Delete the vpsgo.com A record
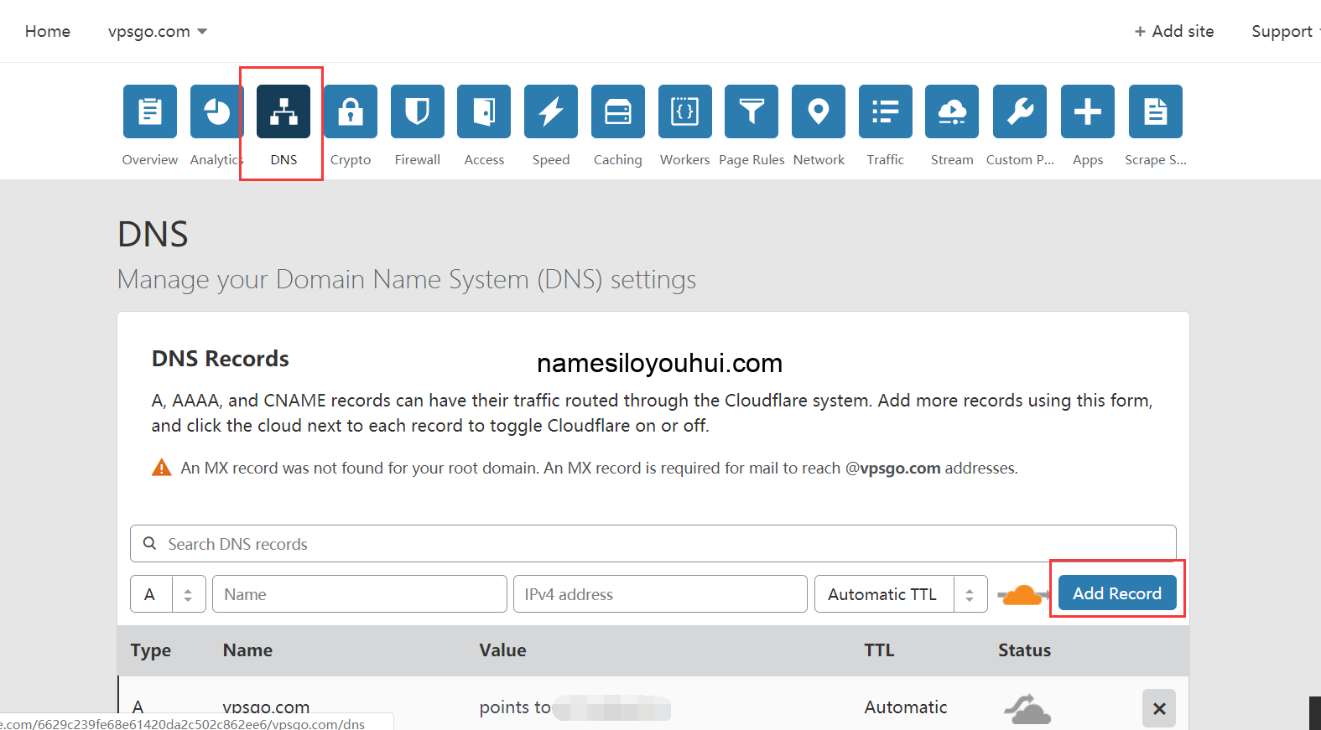The height and width of the screenshot is (730, 1321). tap(1159, 708)
